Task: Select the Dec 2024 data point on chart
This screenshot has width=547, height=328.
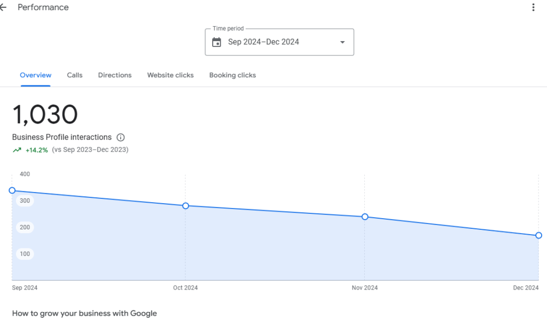Action: tap(538, 235)
